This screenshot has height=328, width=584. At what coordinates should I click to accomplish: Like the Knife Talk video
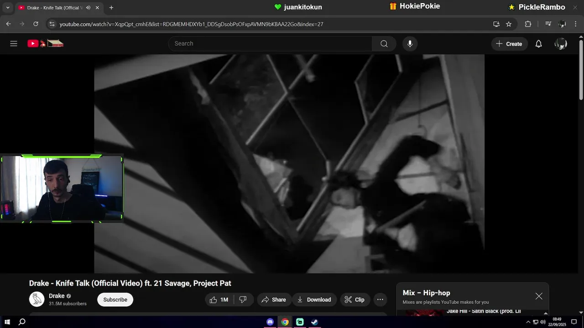click(219, 299)
